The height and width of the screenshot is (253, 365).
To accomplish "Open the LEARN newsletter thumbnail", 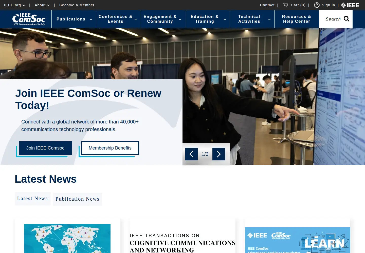I will click(x=298, y=240).
